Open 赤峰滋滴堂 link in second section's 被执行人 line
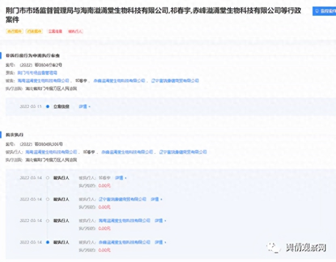Image resolution: width=336 pixels, height=262 pixels. pos(127,152)
